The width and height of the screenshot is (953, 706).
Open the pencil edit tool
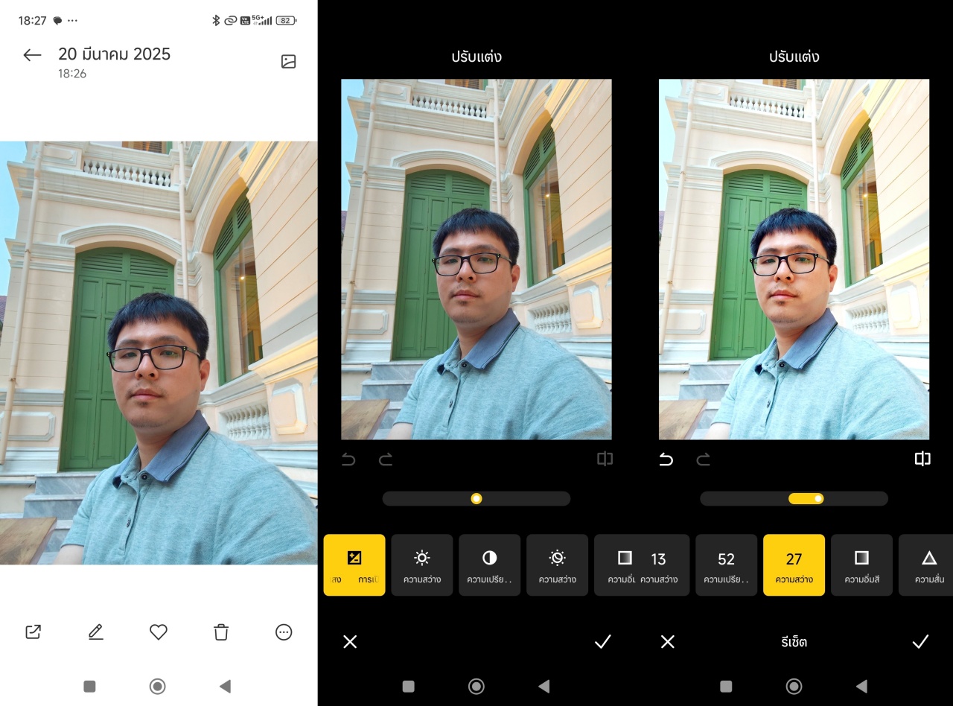click(x=95, y=632)
